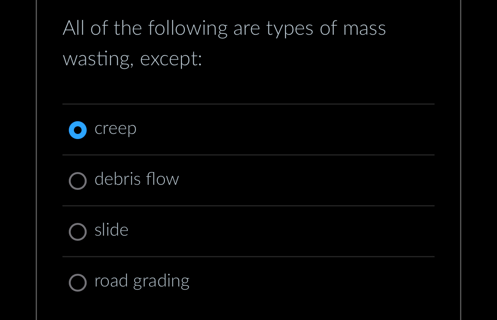Viewport: 497px width, 320px height.
Task: Click the empty circle beside road grading
Action: coord(78,283)
